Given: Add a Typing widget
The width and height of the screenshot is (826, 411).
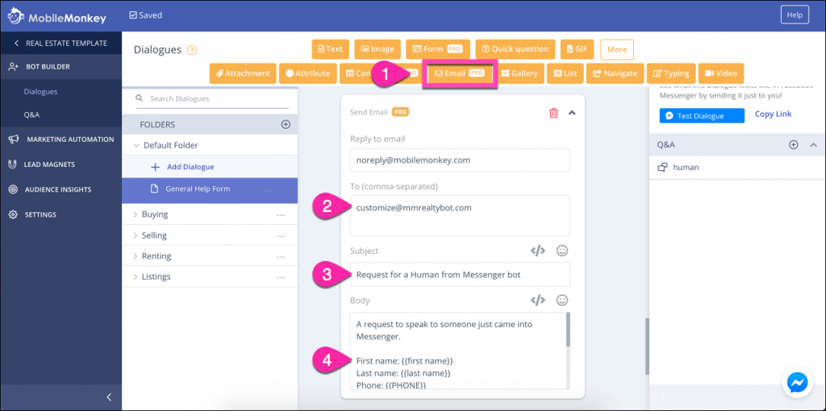Looking at the screenshot, I should pos(672,73).
